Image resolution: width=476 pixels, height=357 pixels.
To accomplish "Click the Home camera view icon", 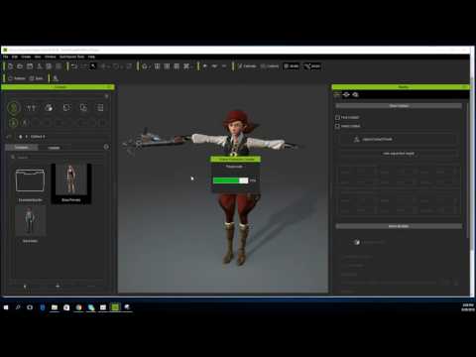I will 145,66.
